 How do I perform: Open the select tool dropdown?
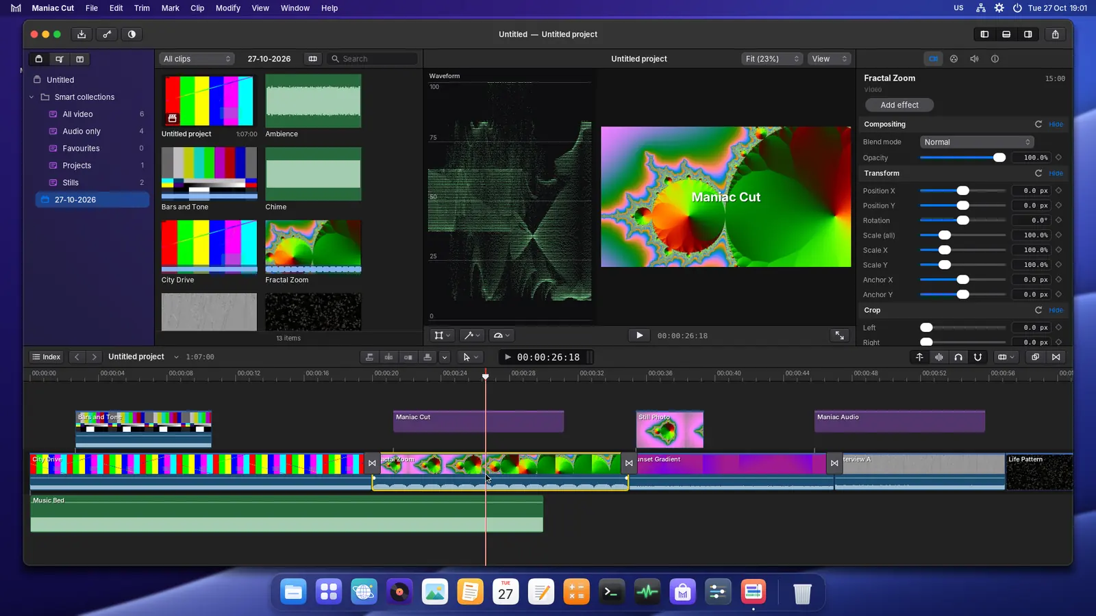(471, 357)
